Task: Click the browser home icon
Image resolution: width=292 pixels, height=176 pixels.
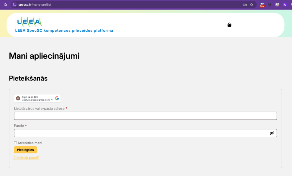Action: click(5, 5)
